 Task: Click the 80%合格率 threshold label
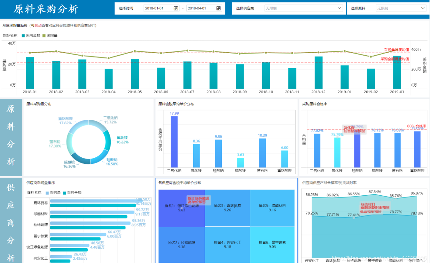click(417, 126)
